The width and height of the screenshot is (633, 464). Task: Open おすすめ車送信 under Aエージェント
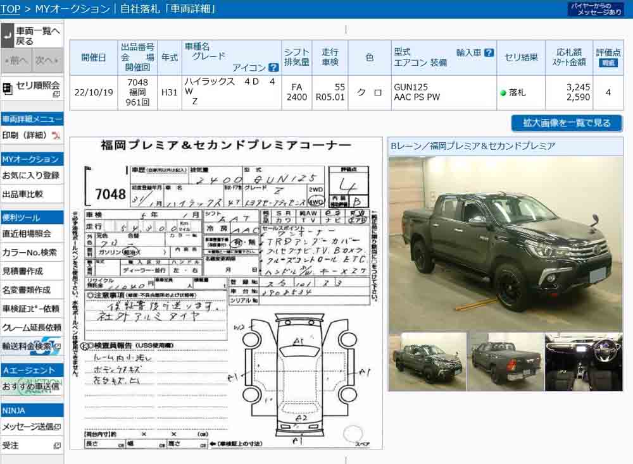(32, 386)
